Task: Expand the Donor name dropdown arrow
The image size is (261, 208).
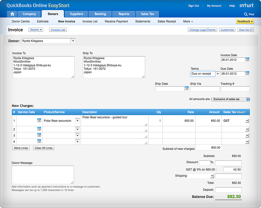Action: pos(73,41)
